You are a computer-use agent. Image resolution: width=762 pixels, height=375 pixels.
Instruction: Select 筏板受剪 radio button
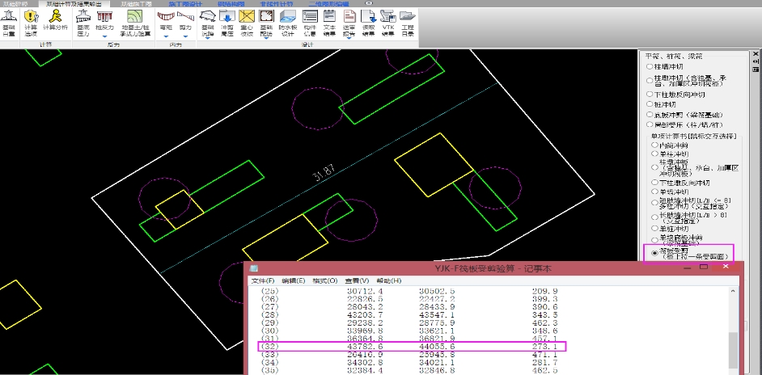click(654, 253)
